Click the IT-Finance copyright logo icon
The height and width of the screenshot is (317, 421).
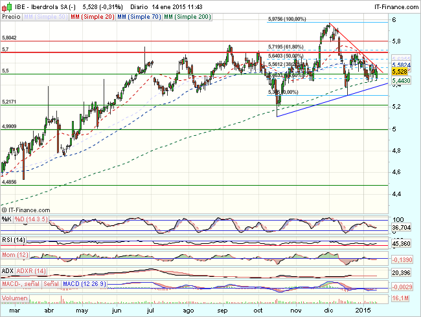(5, 209)
